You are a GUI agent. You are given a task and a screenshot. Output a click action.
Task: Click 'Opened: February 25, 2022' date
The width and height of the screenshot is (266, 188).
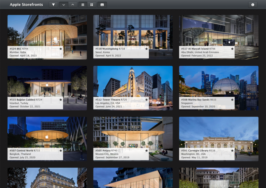point(197,56)
